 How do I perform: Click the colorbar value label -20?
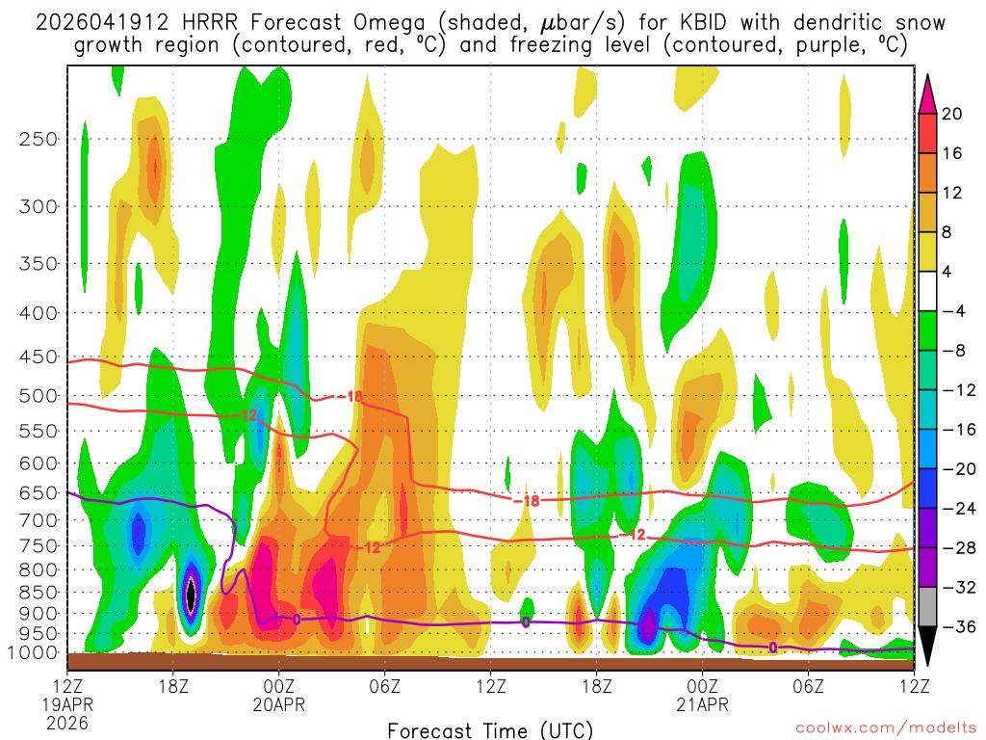pos(959,469)
